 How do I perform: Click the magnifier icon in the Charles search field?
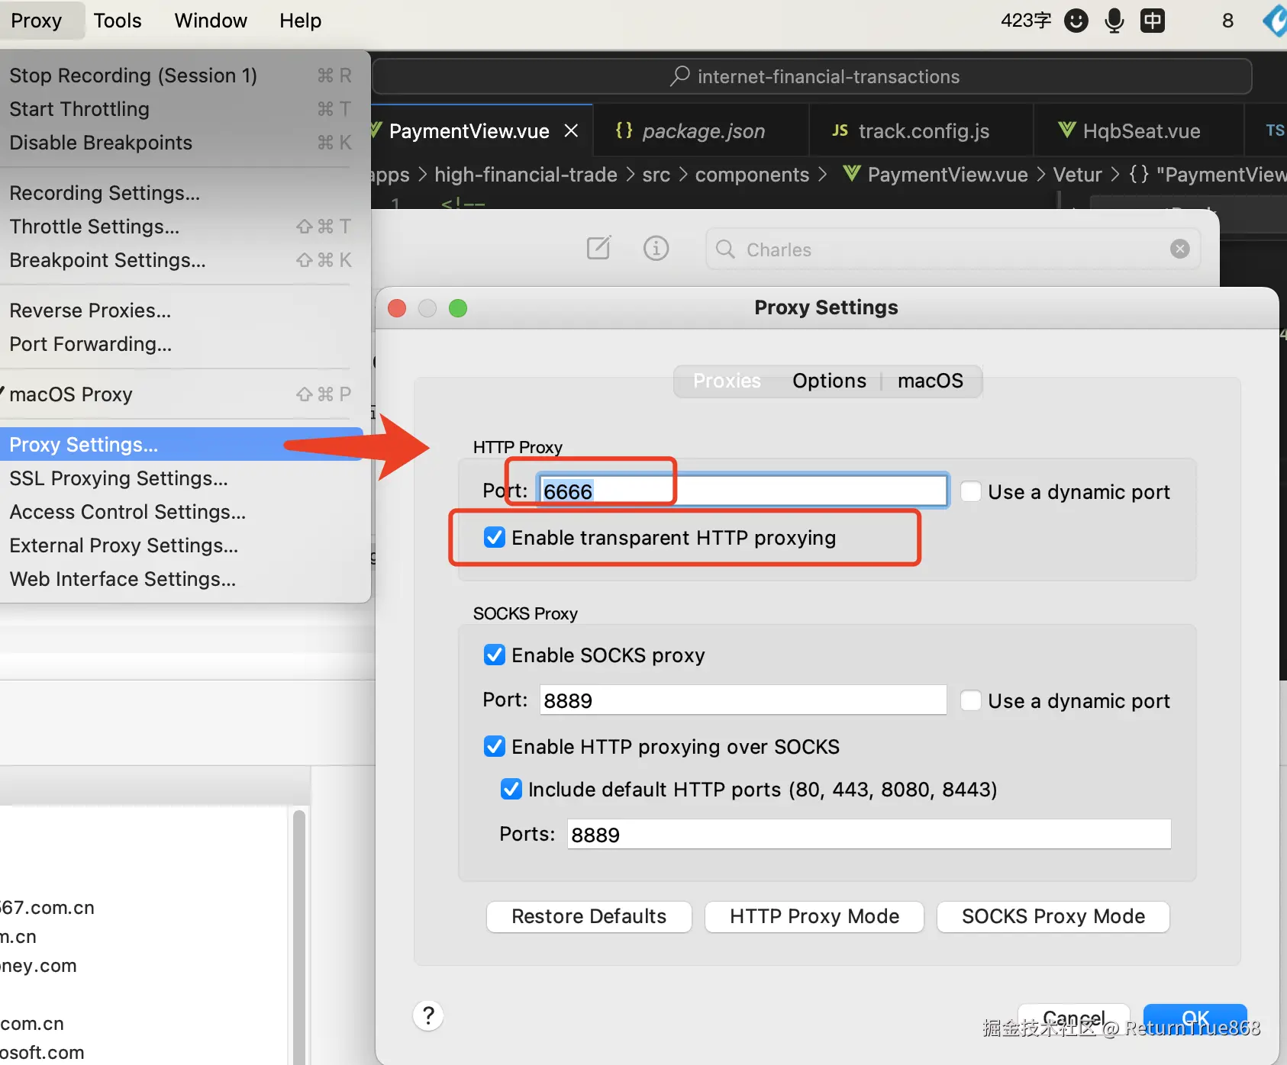[725, 249]
